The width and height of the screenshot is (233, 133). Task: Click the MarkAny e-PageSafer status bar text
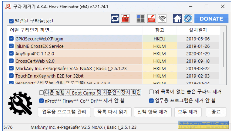83,127
